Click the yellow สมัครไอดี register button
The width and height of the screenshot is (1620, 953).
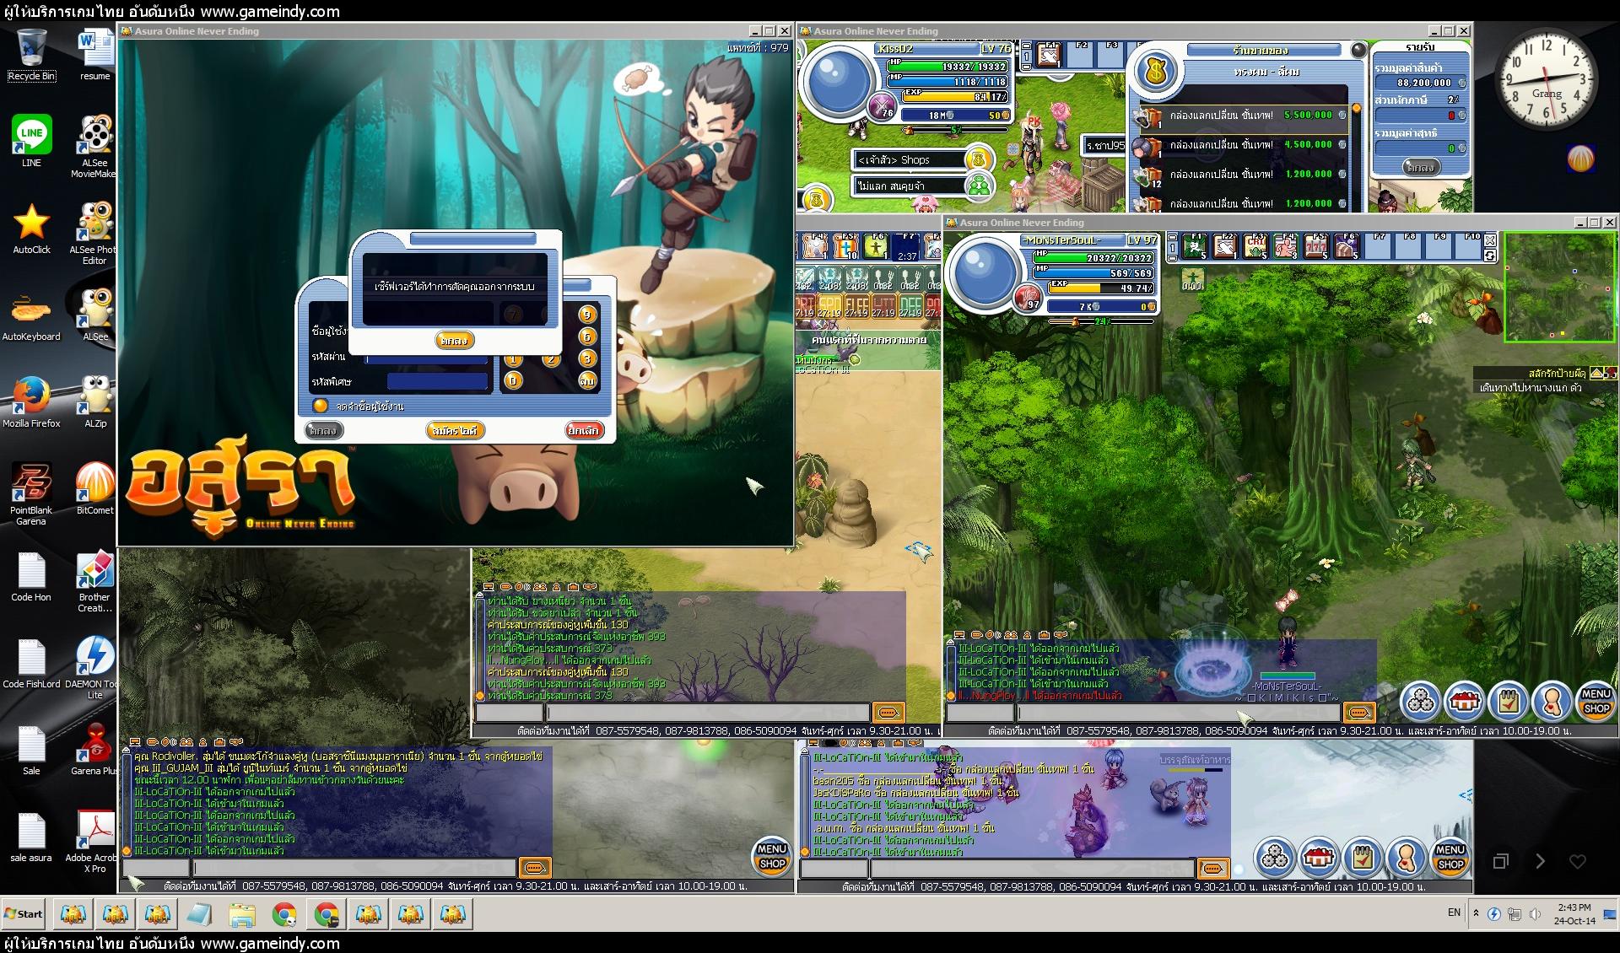(455, 430)
